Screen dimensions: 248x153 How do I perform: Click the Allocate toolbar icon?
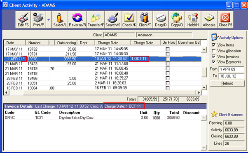(209, 20)
